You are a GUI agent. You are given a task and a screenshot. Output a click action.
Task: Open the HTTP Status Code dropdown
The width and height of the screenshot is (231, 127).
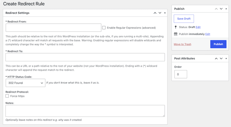point(25,83)
